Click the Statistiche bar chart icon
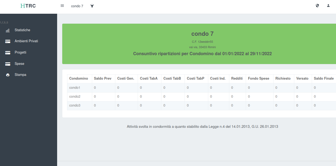This screenshot has height=166, width=336. [x=8, y=30]
